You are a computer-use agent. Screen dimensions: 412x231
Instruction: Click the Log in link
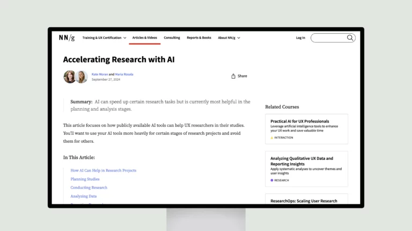tap(300, 38)
